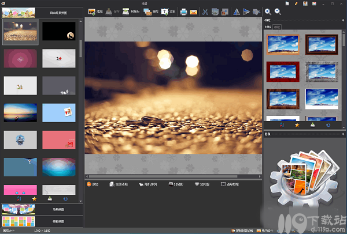Click left arrow of canvas horizontal scrollbar

point(87,176)
